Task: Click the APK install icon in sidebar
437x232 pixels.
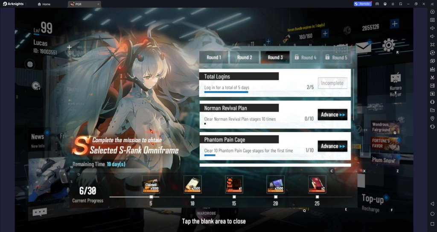Action: click(x=432, y=69)
